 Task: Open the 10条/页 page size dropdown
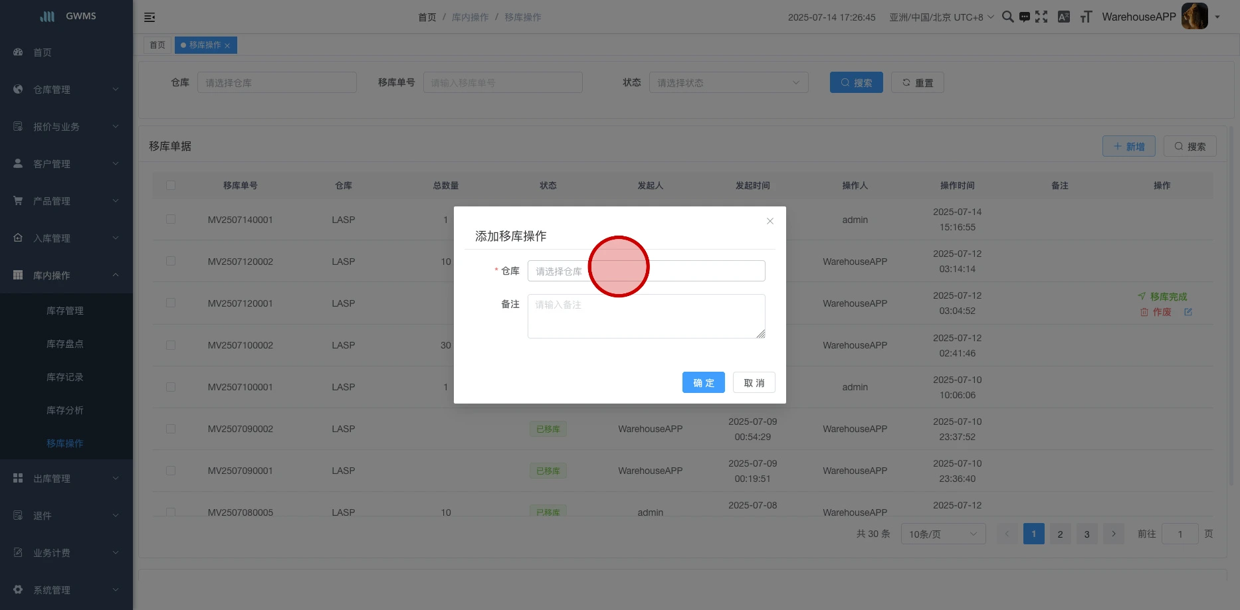942,534
